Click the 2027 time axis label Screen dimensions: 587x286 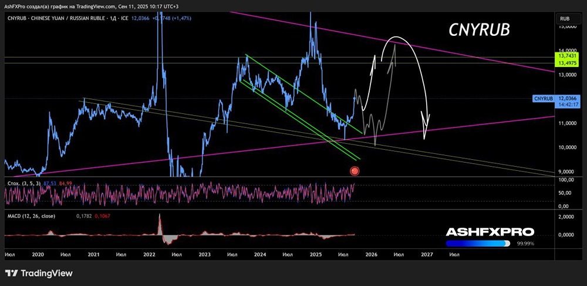[427, 254]
